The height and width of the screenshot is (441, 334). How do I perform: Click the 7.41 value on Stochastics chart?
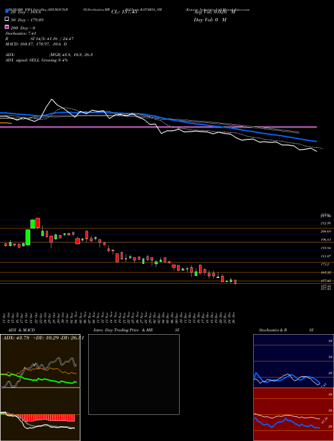323,384
